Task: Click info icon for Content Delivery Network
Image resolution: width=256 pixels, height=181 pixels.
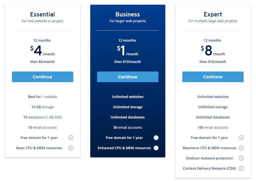Action: click(241, 168)
